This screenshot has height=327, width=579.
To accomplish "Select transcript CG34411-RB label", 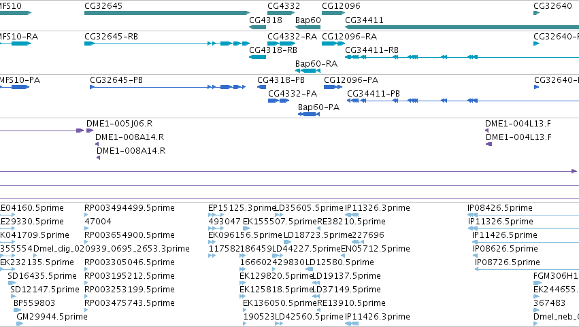I will coord(371,50).
